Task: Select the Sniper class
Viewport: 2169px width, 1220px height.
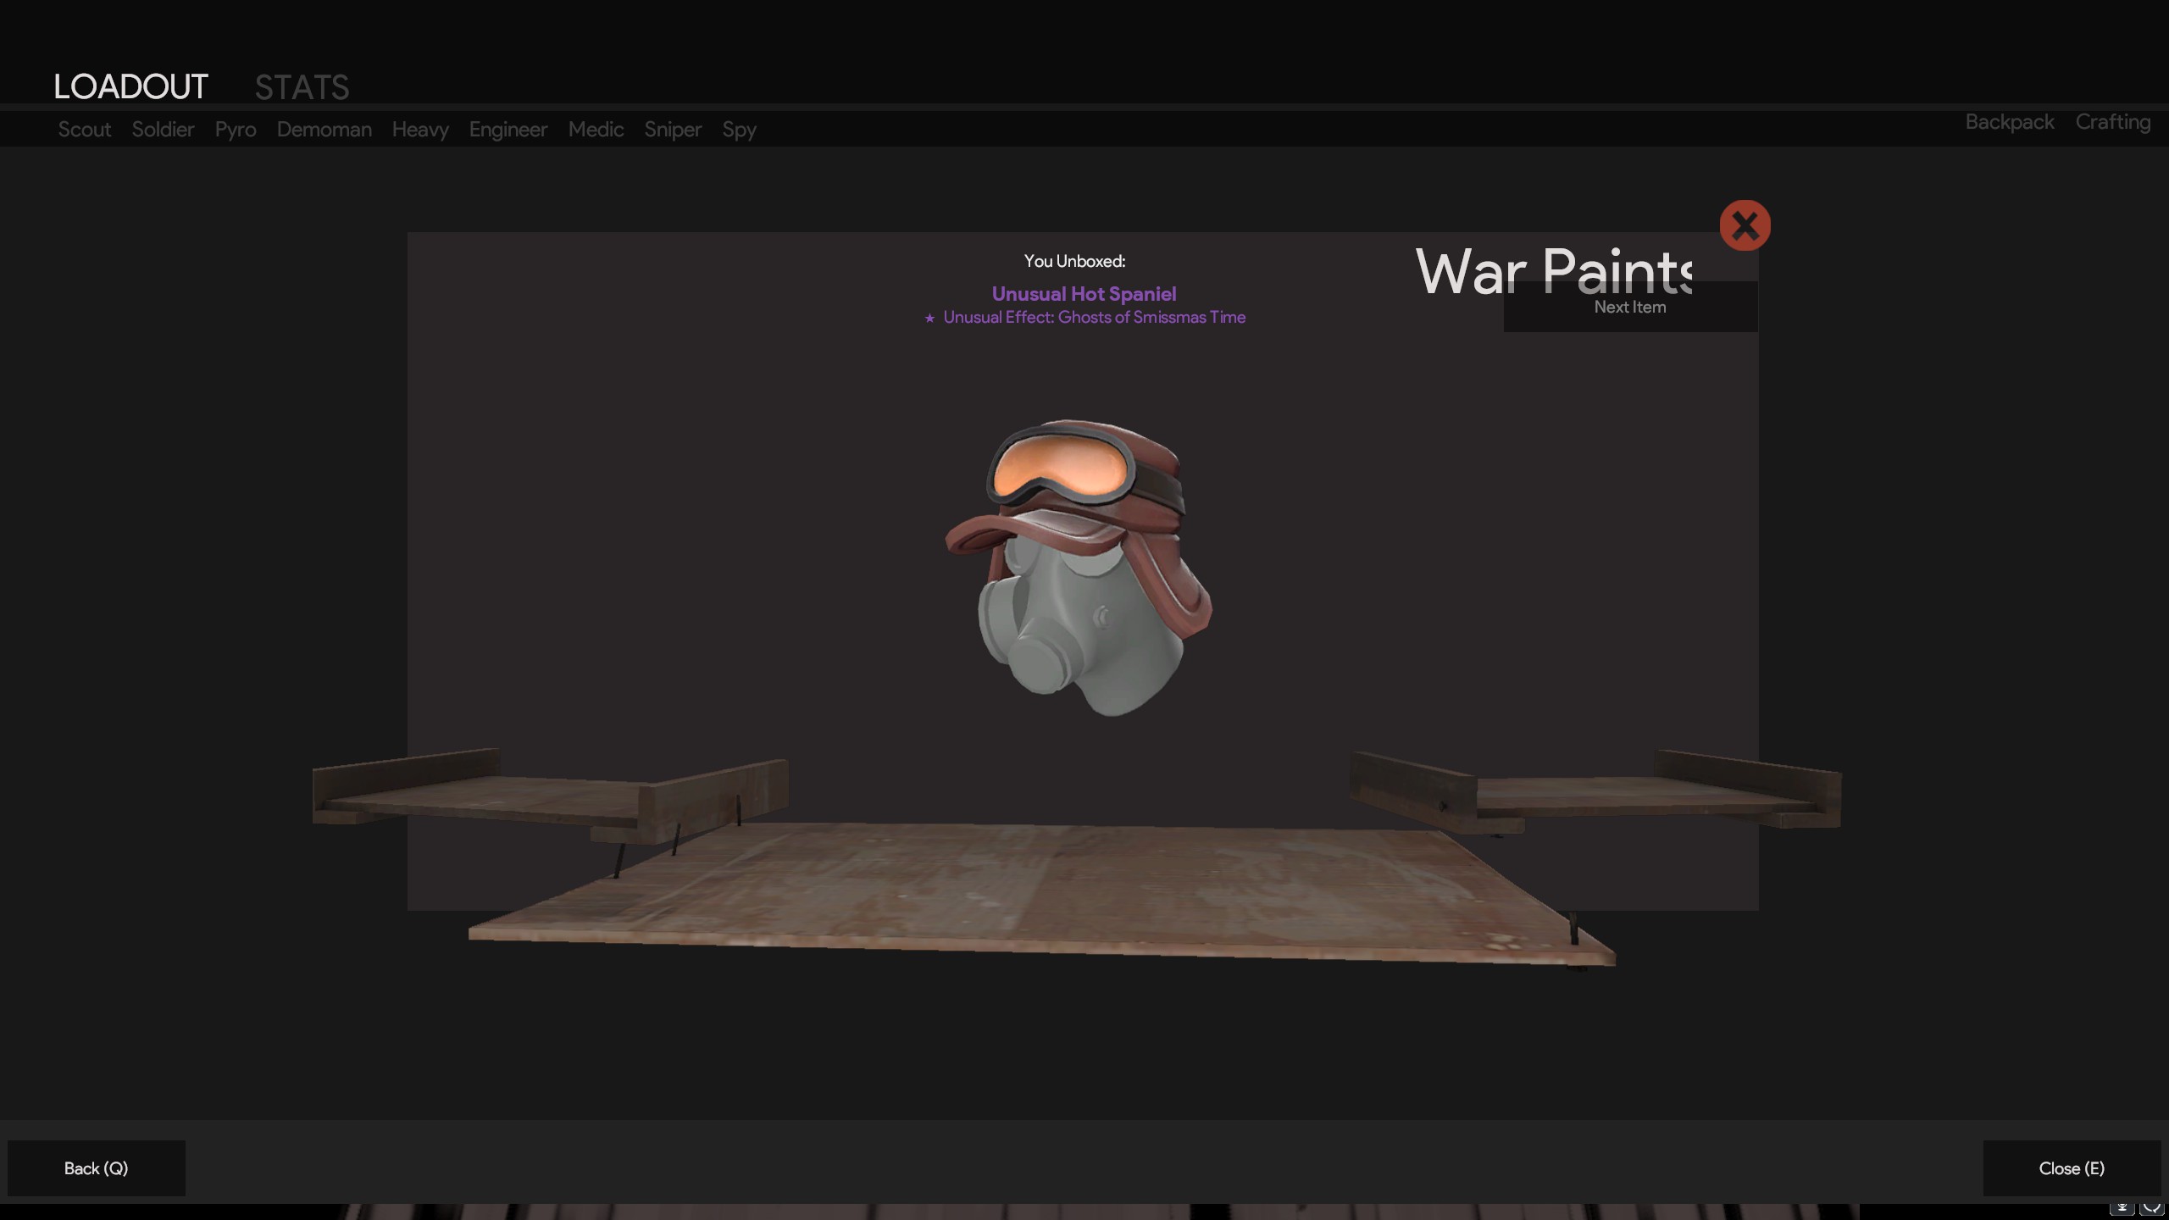Action: pos(673,130)
